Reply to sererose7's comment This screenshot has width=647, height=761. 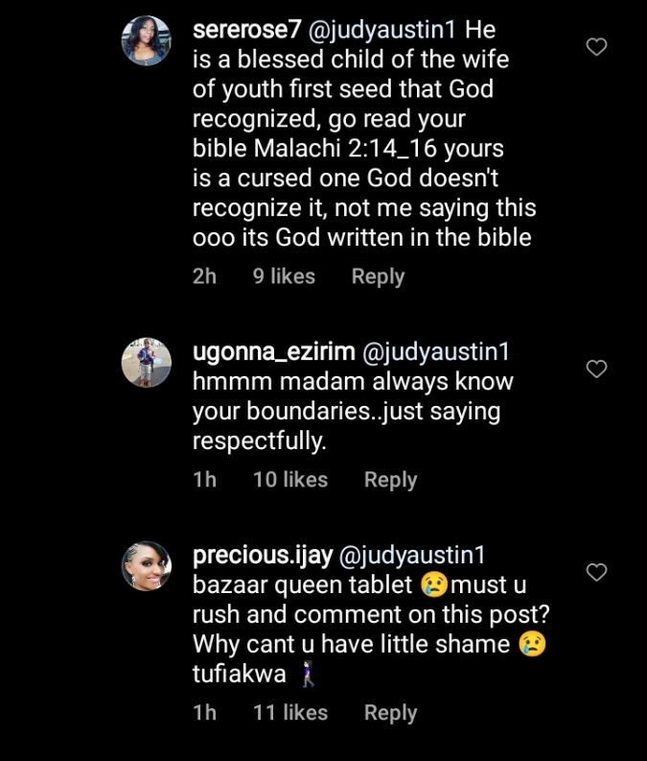click(x=378, y=276)
